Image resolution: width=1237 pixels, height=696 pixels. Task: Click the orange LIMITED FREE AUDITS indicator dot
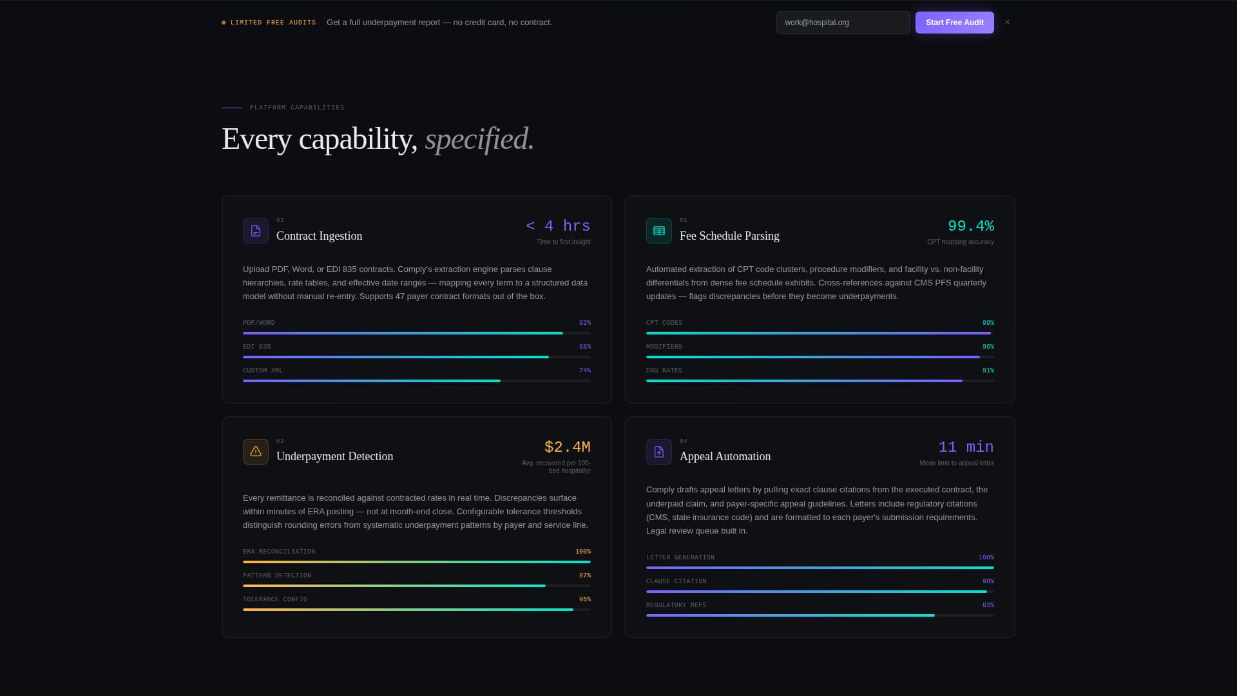(x=224, y=22)
